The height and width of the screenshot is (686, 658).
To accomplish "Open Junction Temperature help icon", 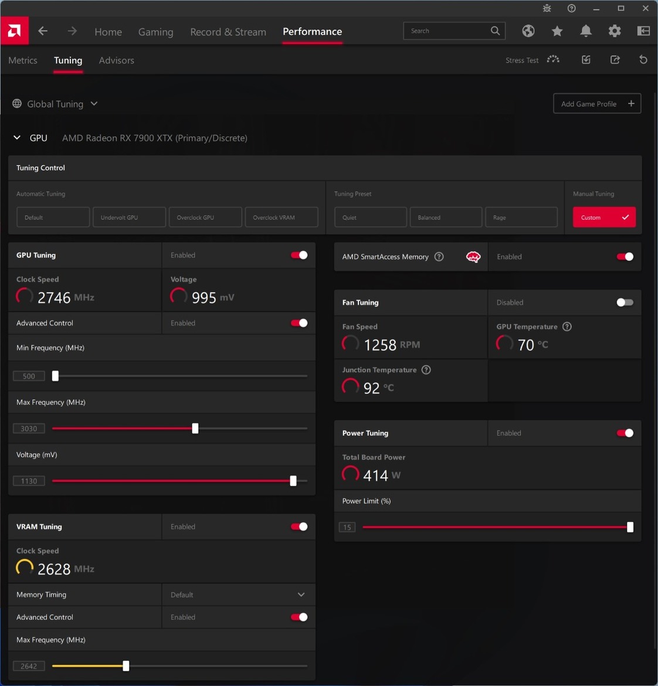I will click(426, 370).
